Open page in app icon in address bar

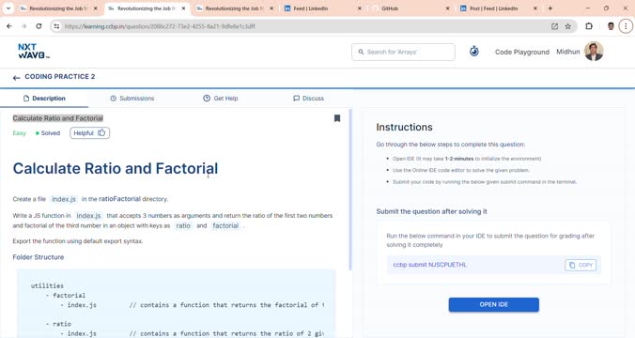pyautogui.click(x=554, y=26)
